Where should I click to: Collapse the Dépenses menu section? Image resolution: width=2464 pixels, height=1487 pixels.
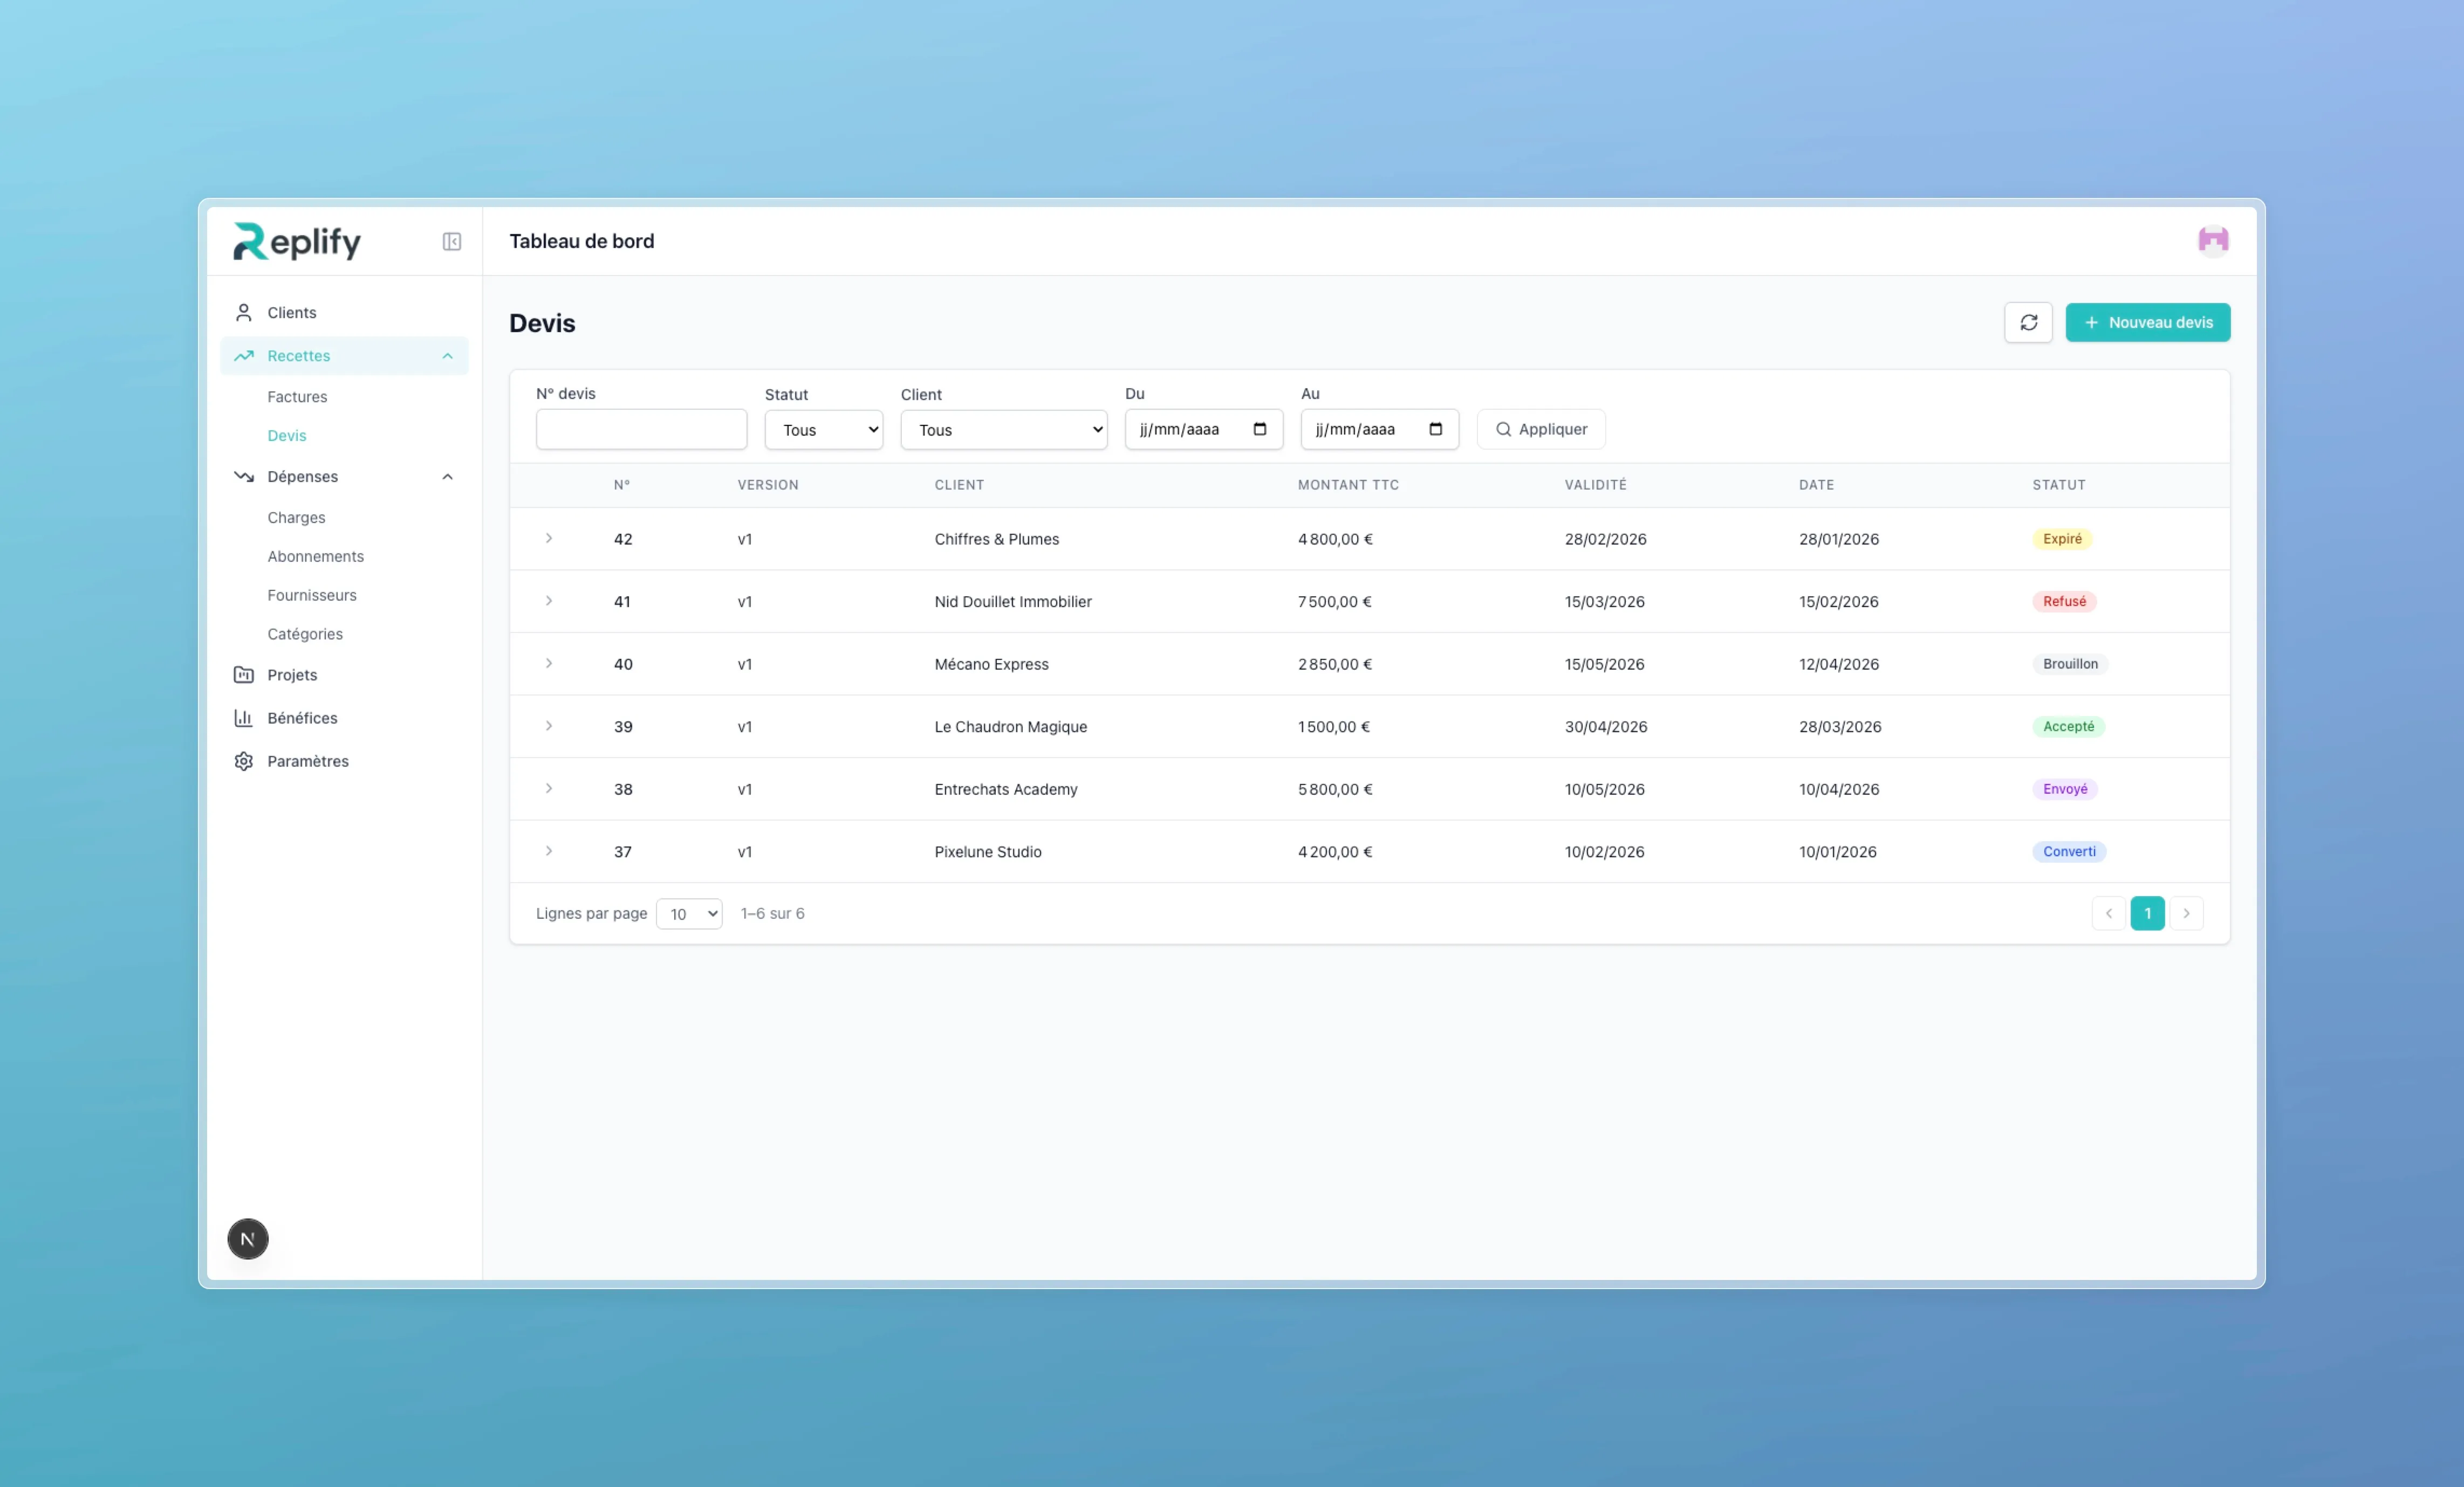[x=447, y=477]
